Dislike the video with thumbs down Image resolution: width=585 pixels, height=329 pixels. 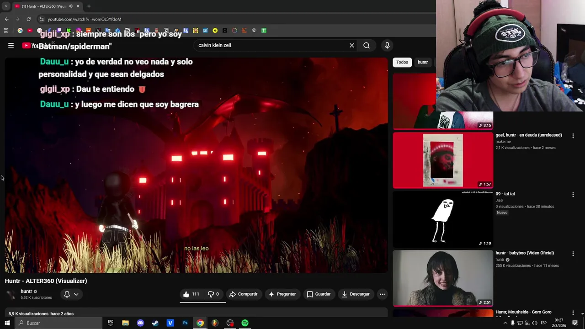213,294
